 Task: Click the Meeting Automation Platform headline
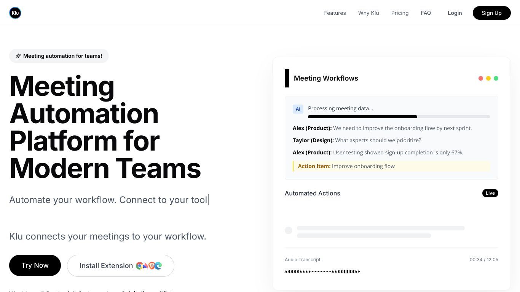(x=105, y=127)
